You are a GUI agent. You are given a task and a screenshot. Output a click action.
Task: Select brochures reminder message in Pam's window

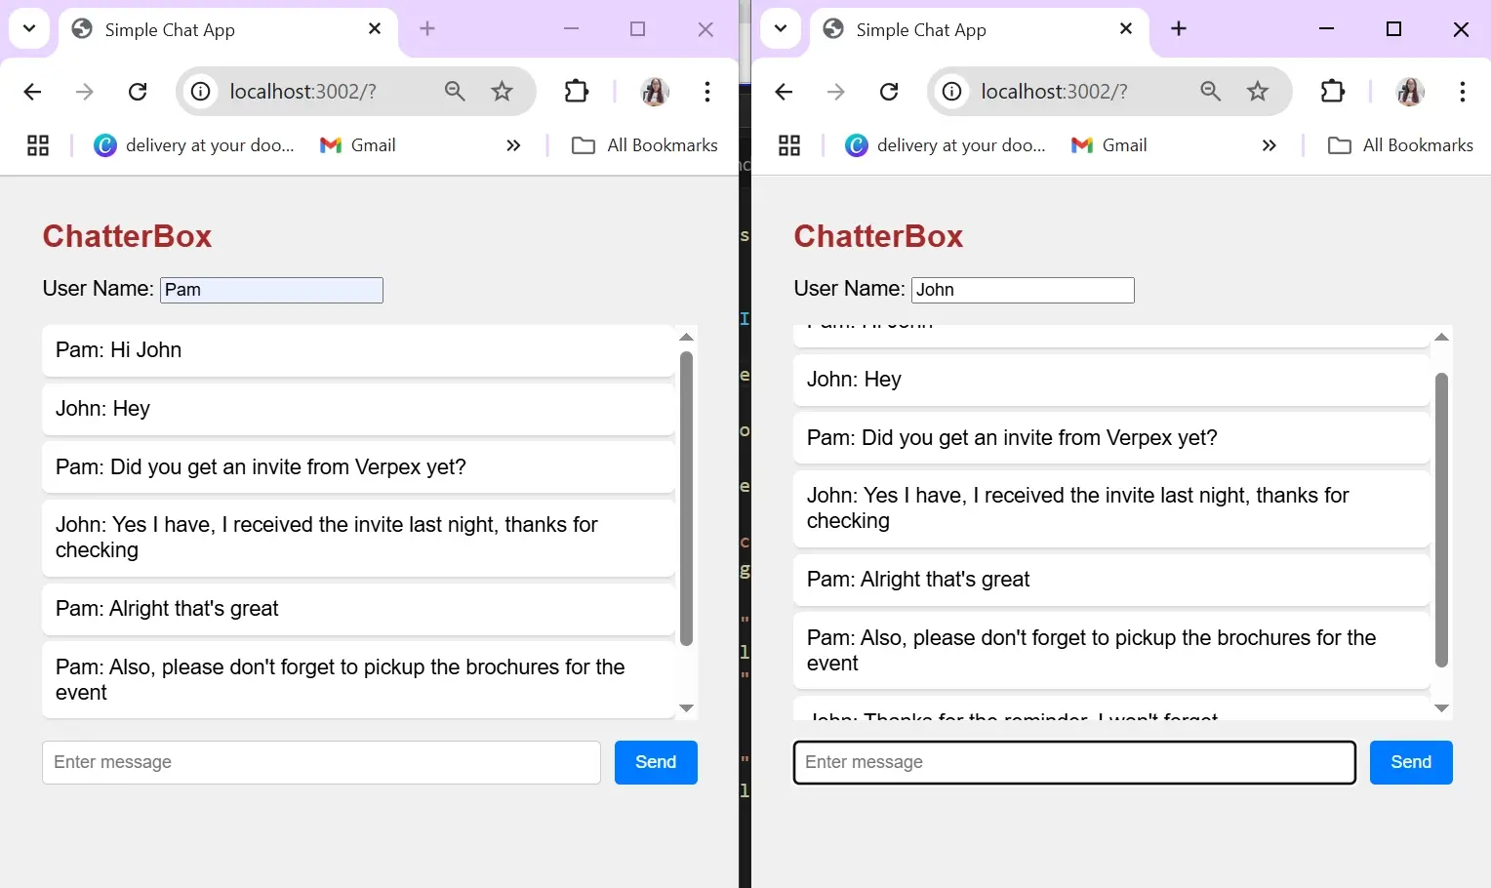tap(358, 680)
